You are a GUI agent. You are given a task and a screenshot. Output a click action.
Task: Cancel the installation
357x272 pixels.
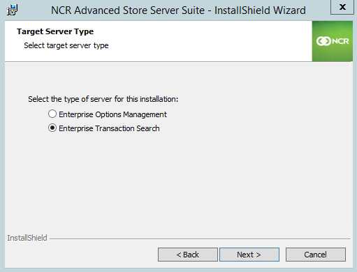tap(316, 255)
